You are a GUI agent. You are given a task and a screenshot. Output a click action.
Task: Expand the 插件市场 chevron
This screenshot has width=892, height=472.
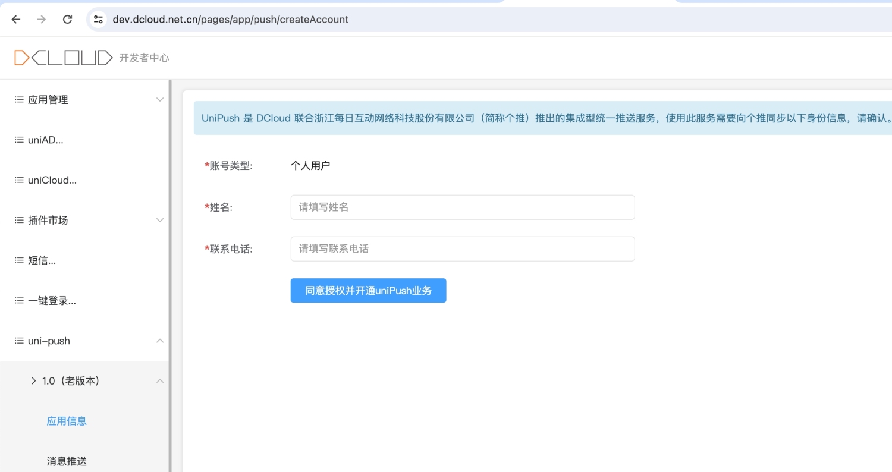pos(160,220)
